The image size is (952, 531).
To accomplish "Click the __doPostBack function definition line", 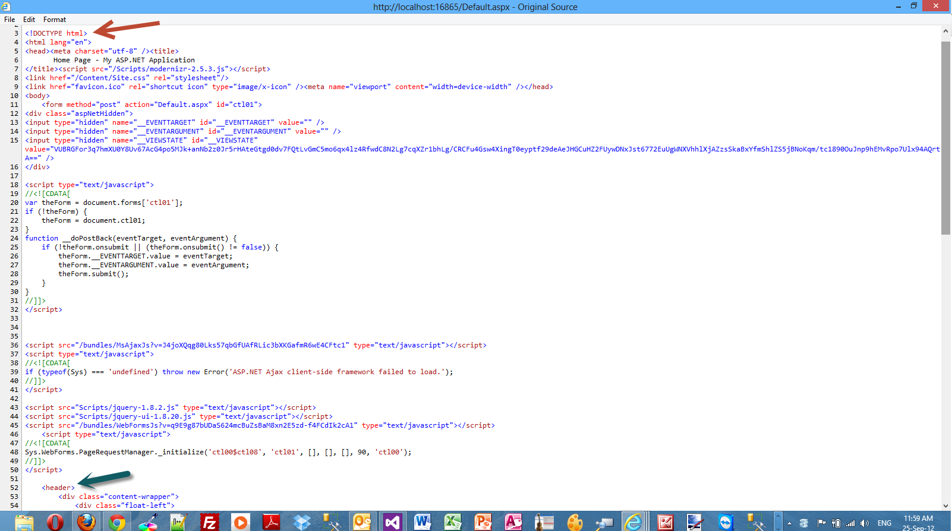I will click(131, 238).
